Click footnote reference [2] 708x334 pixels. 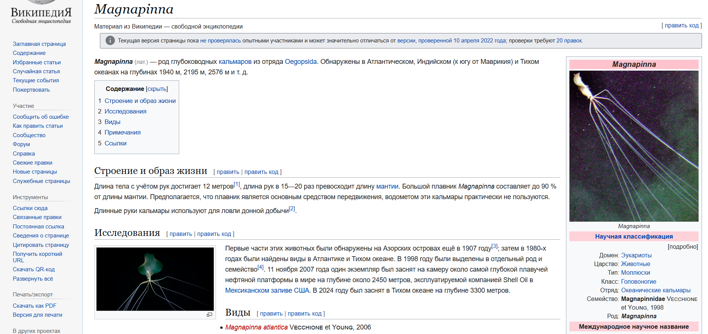(292, 209)
